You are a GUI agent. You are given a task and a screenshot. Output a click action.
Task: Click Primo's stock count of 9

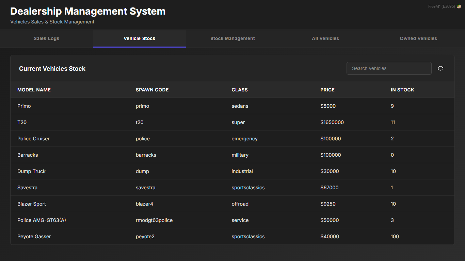pyautogui.click(x=392, y=106)
